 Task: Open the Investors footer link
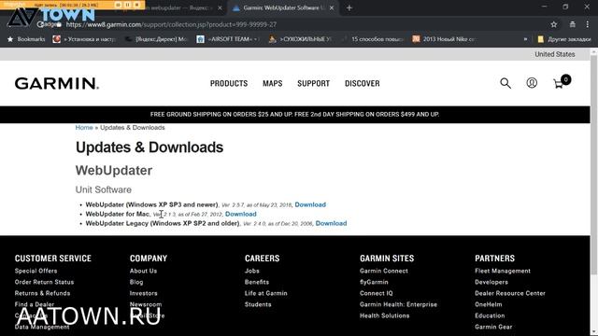click(143, 293)
